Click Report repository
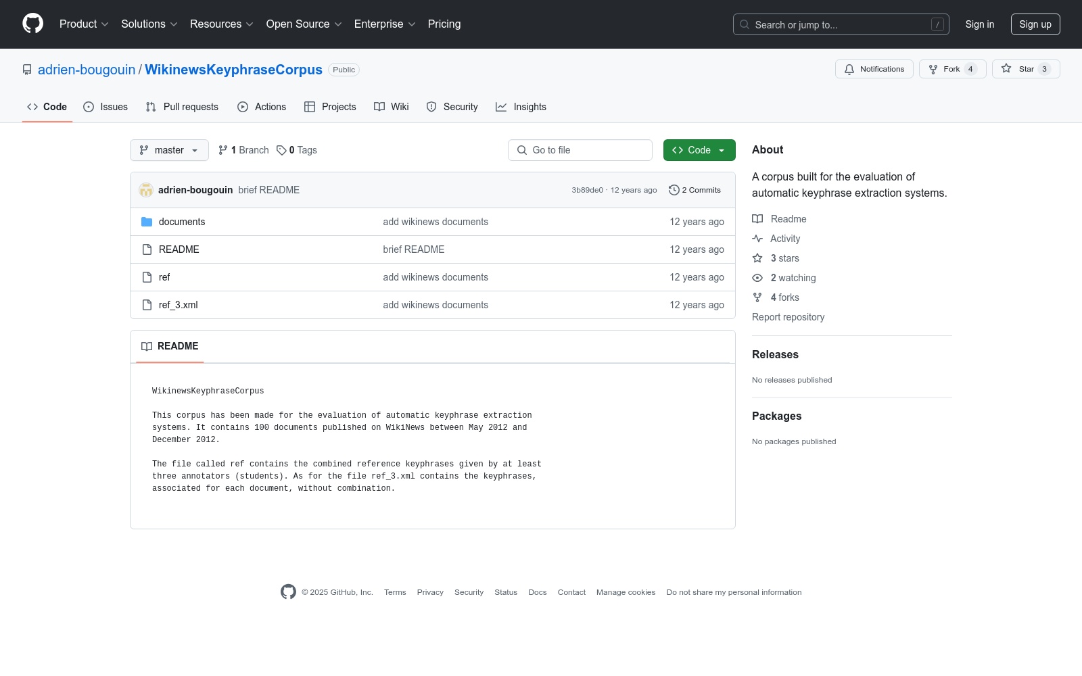 point(789,317)
